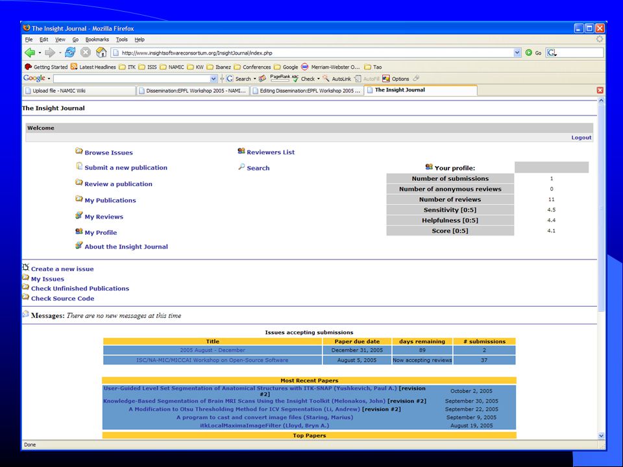Open the Latest Headlines RSS feed icon
The height and width of the screenshot is (467, 623).
[74, 67]
